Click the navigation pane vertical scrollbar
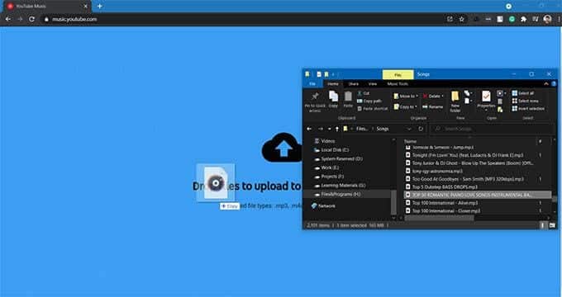 tap(393, 201)
